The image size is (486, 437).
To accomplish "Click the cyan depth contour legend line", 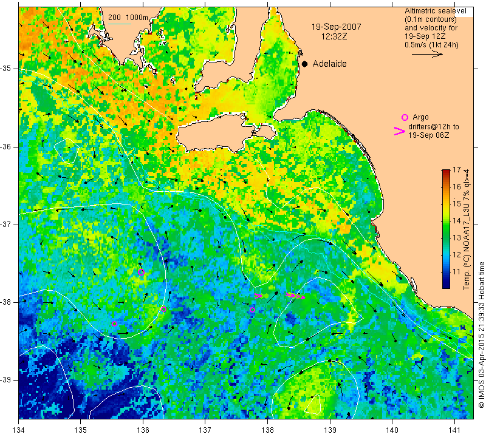I will (x=120, y=24).
